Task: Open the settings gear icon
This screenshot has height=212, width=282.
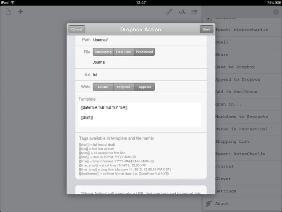Action: [276, 12]
